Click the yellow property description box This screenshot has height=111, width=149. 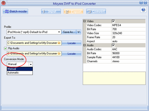click(x=114, y=78)
